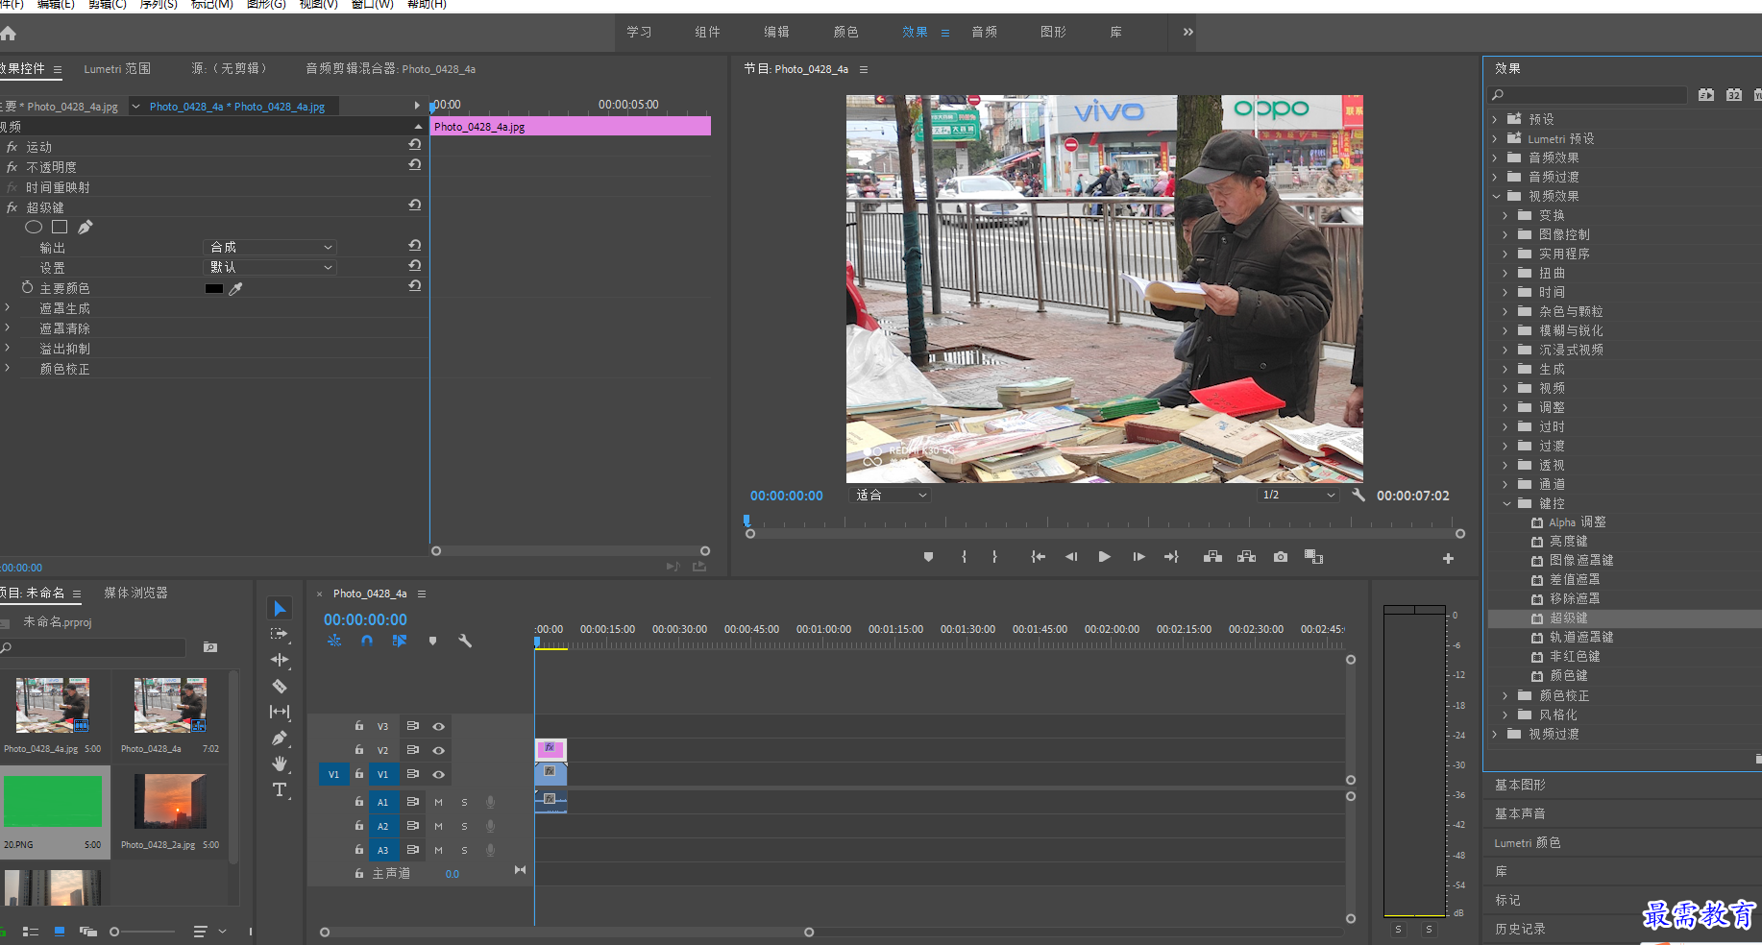The image size is (1762, 945).
Task: Toggle lock on track A3
Action: pyautogui.click(x=358, y=850)
